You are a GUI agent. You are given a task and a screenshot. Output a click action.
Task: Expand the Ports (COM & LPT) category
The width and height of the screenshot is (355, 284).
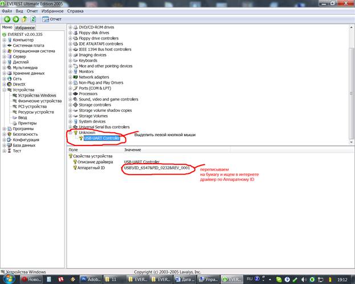[x=70, y=88]
